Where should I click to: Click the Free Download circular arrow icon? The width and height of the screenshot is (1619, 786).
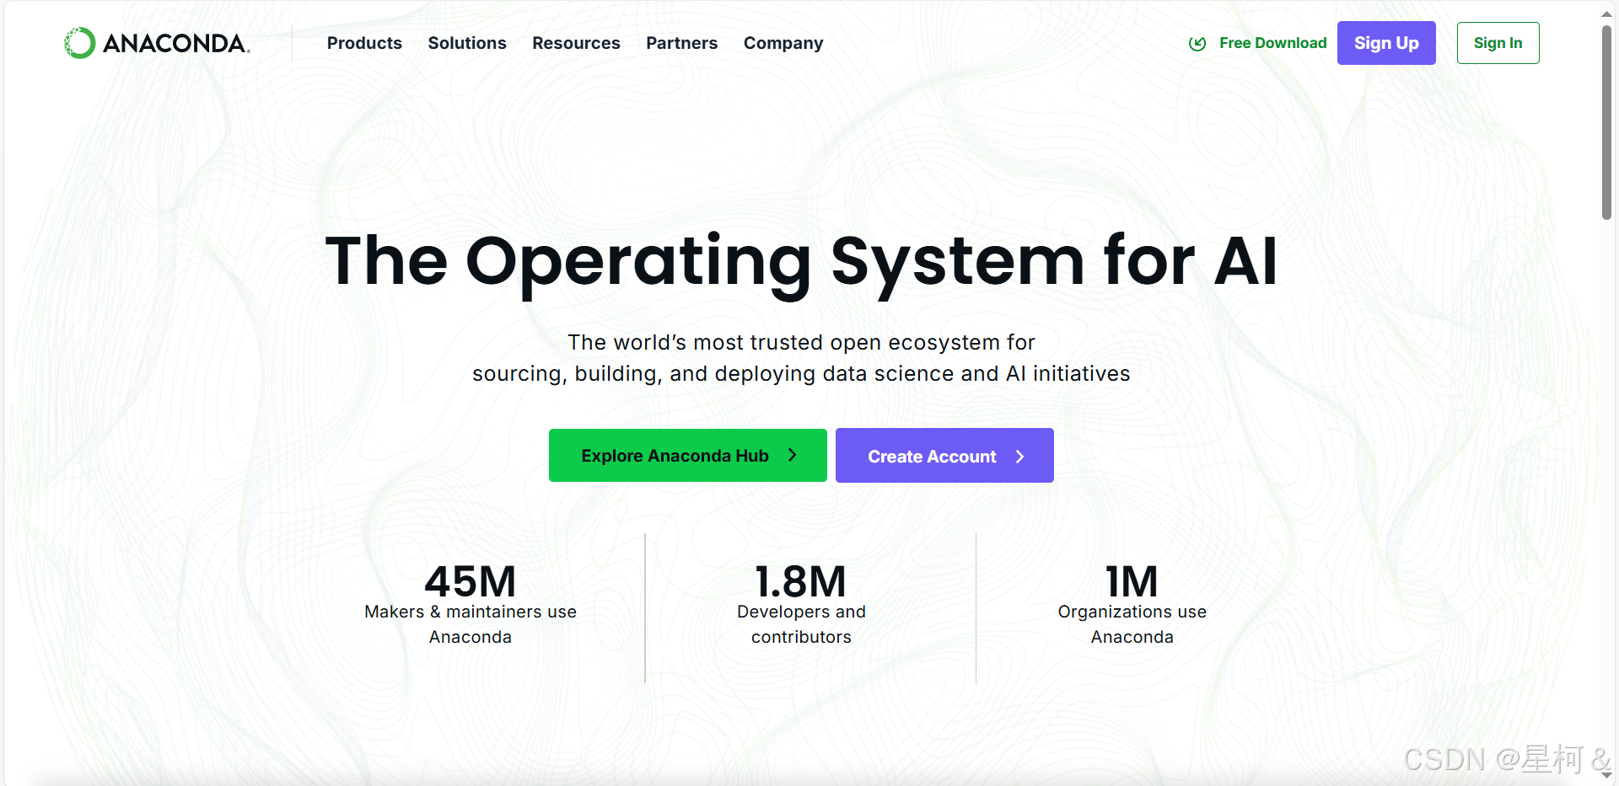tap(1197, 43)
